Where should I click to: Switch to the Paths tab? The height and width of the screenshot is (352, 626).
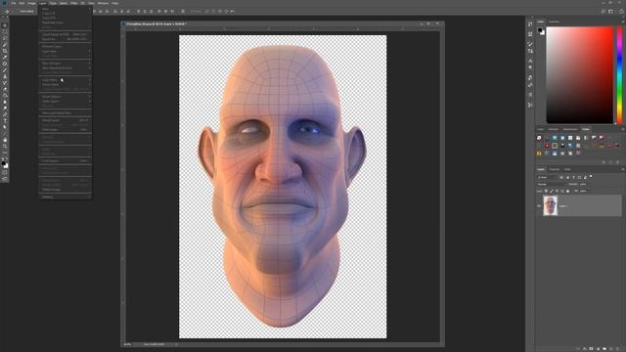pyautogui.click(x=567, y=169)
